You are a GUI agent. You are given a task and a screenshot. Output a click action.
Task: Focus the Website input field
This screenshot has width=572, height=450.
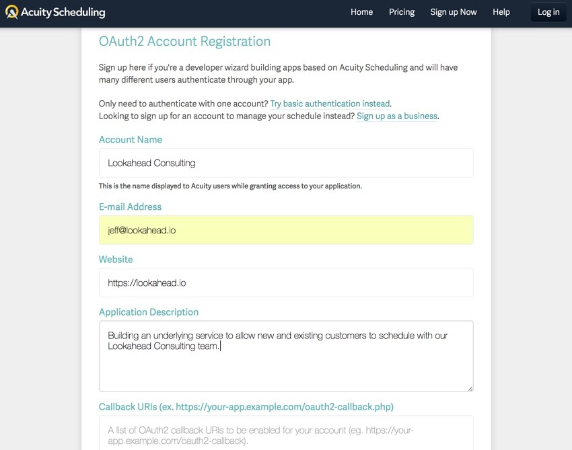(286, 283)
